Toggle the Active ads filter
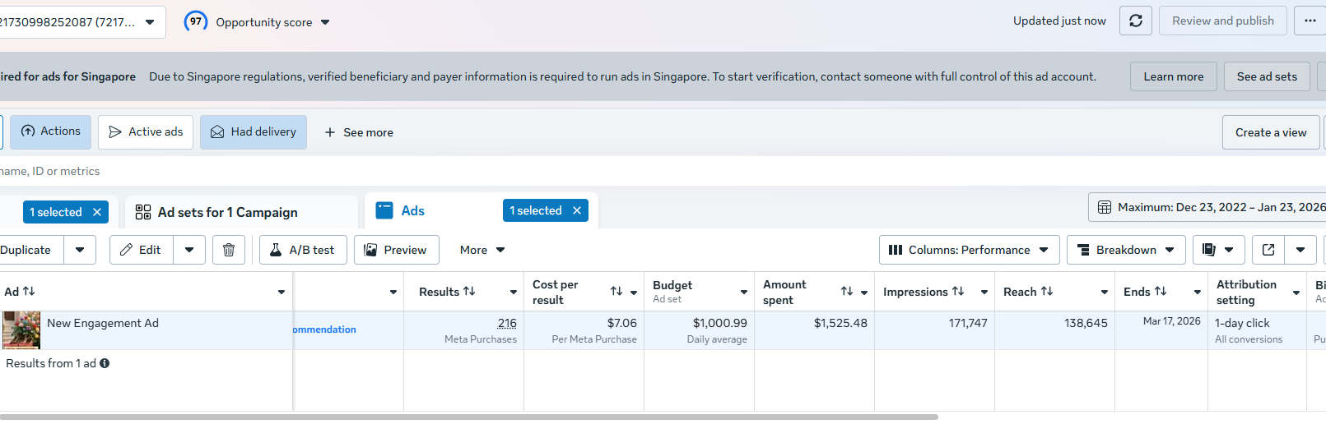 click(x=146, y=132)
